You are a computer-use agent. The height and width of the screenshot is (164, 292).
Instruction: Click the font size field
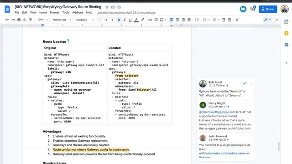[x=106, y=20]
